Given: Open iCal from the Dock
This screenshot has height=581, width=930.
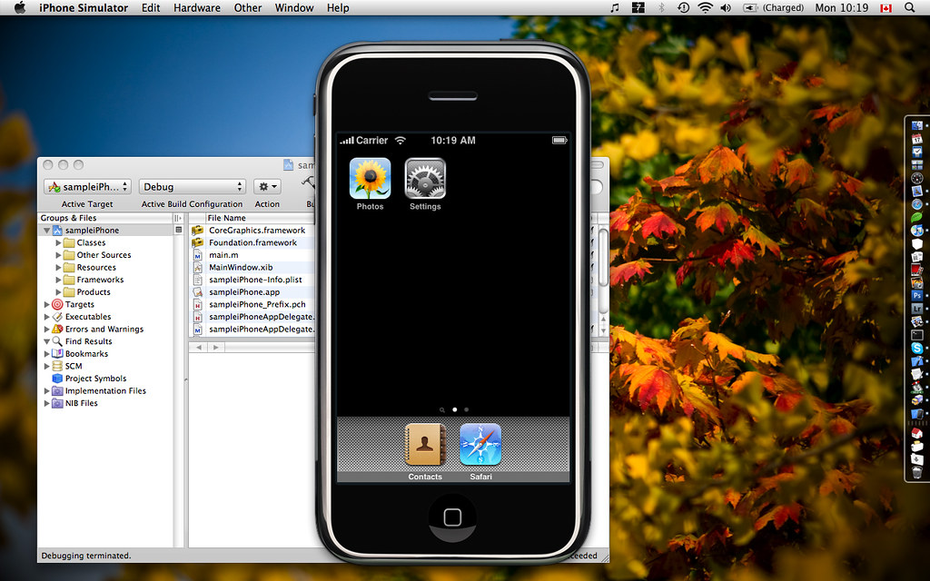Looking at the screenshot, I should (x=917, y=139).
